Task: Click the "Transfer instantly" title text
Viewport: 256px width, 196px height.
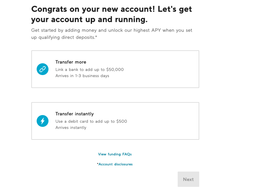Action: [74, 114]
